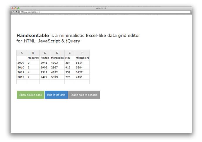
Task: Select the Mazda cell
Action: [x=45, y=58]
